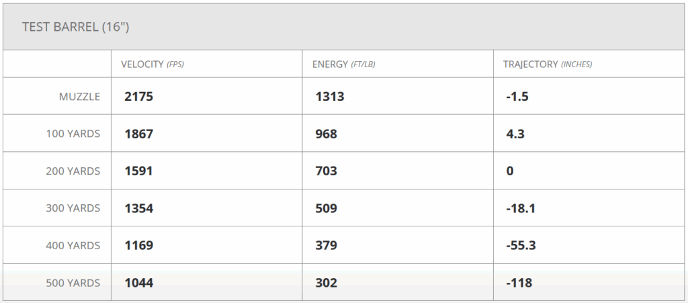688x303 pixels.
Task: Select the 400 yard energy value 379
Action: pyautogui.click(x=326, y=246)
